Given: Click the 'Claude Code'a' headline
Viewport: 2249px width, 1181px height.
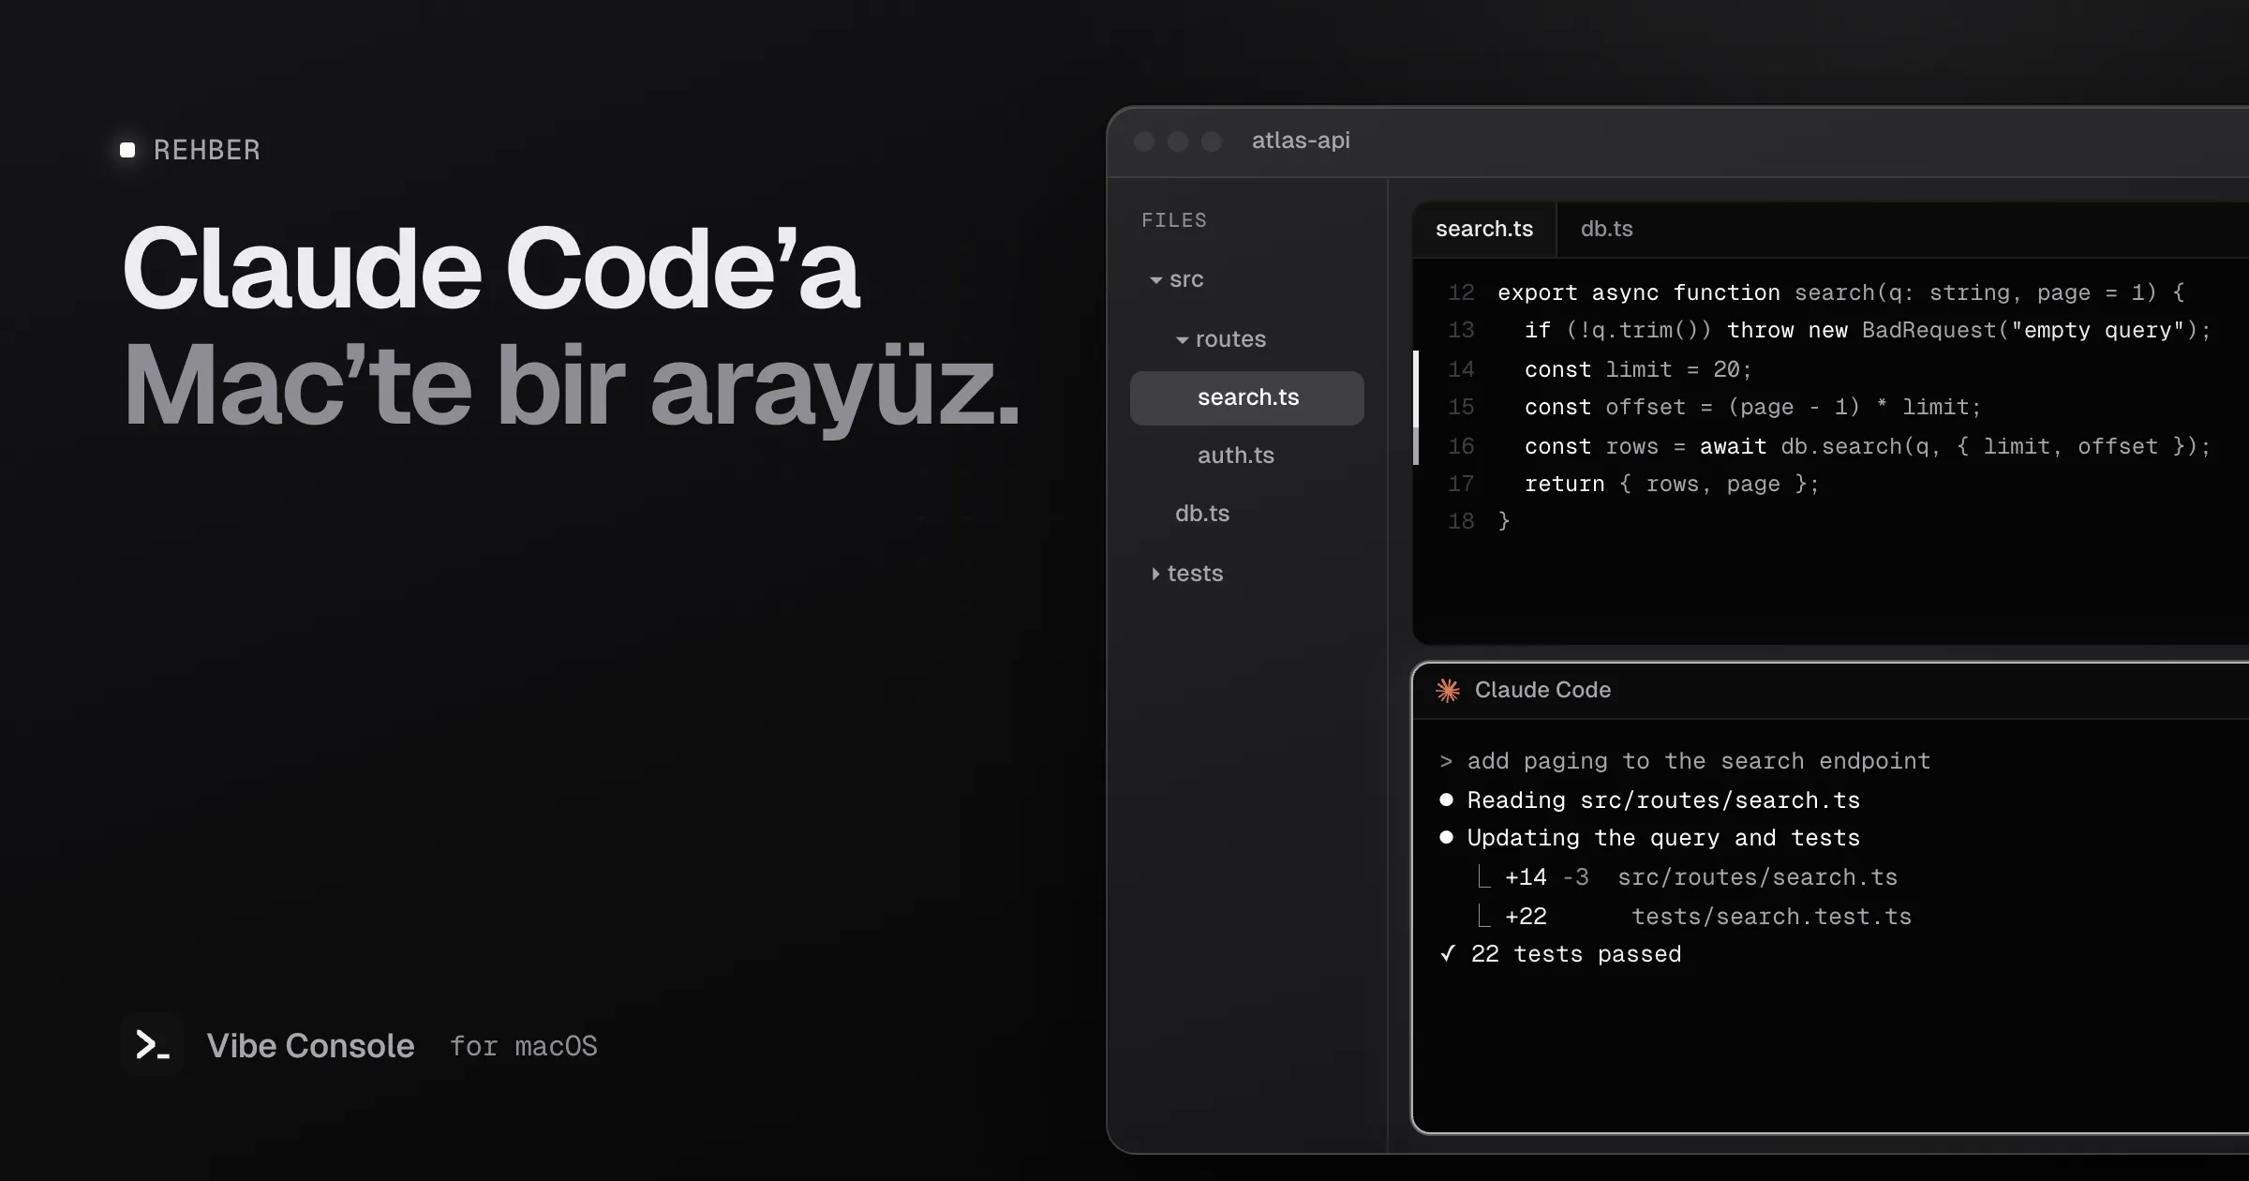Looking at the screenshot, I should pyautogui.click(x=491, y=269).
